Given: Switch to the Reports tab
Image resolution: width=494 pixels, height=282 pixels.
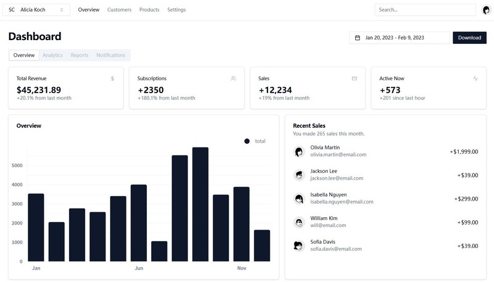Looking at the screenshot, I should (80, 55).
